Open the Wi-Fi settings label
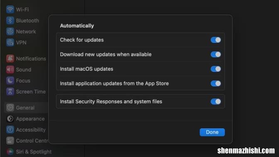This screenshot has width=279, height=157. (x=22, y=10)
